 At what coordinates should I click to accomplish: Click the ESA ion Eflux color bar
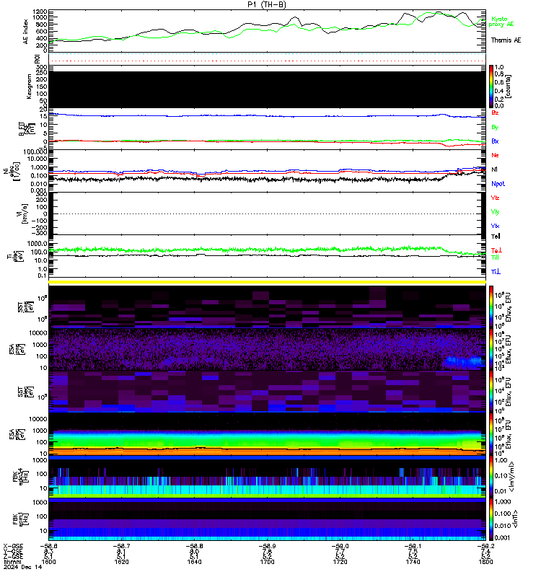point(491,349)
